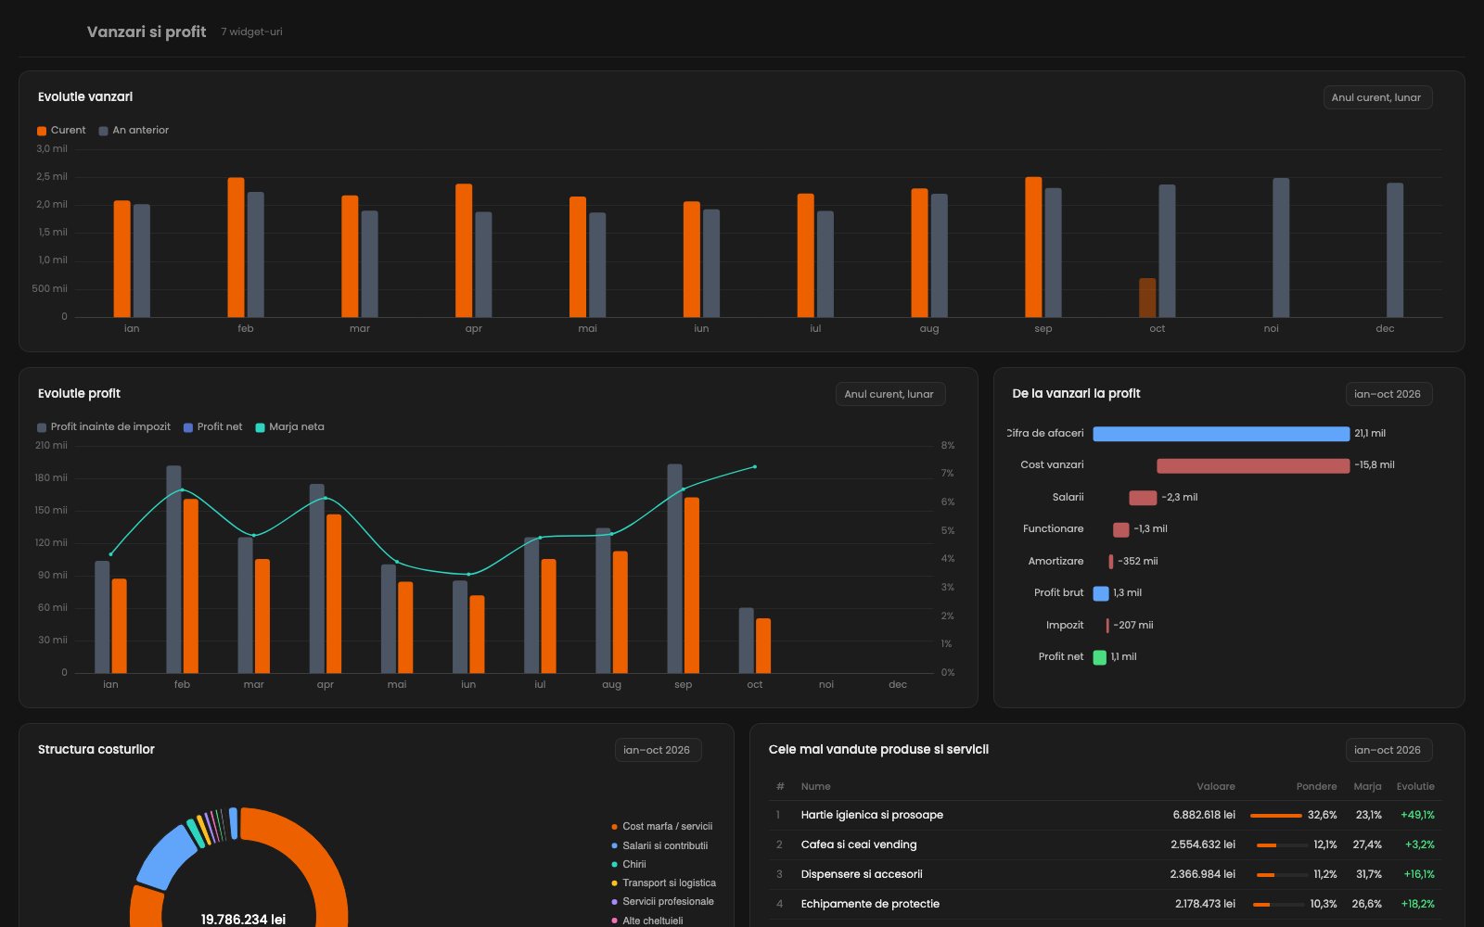Toggle Curent series legend in sales chart

61,131
